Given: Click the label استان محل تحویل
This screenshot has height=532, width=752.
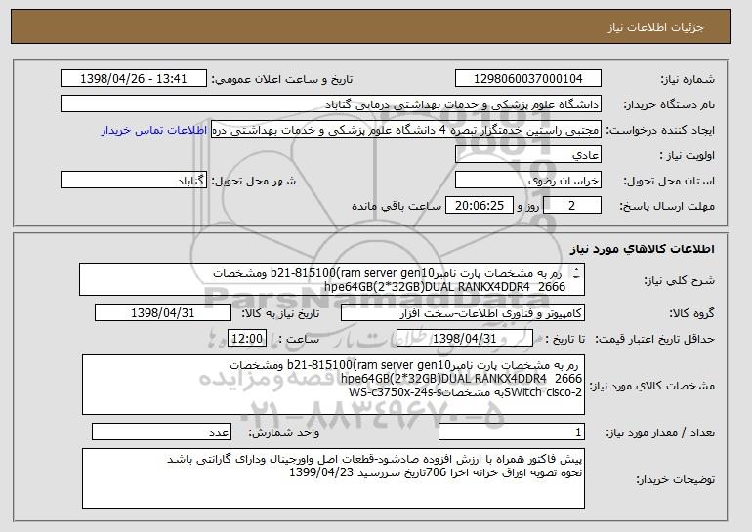Looking at the screenshot, I should [x=669, y=182].
